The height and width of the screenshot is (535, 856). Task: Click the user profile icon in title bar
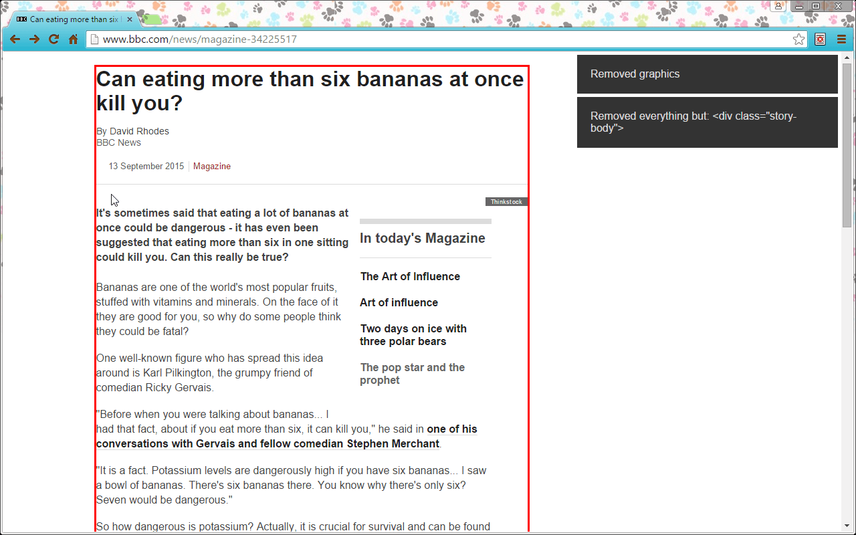point(778,6)
